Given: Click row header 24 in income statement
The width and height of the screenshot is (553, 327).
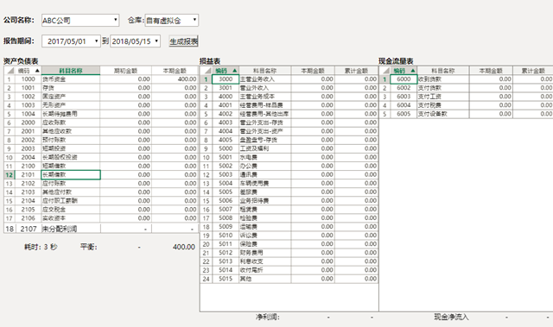Looking at the screenshot, I should [x=206, y=279].
